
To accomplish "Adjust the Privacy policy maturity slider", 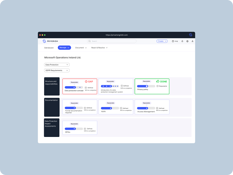I will 146,86.
